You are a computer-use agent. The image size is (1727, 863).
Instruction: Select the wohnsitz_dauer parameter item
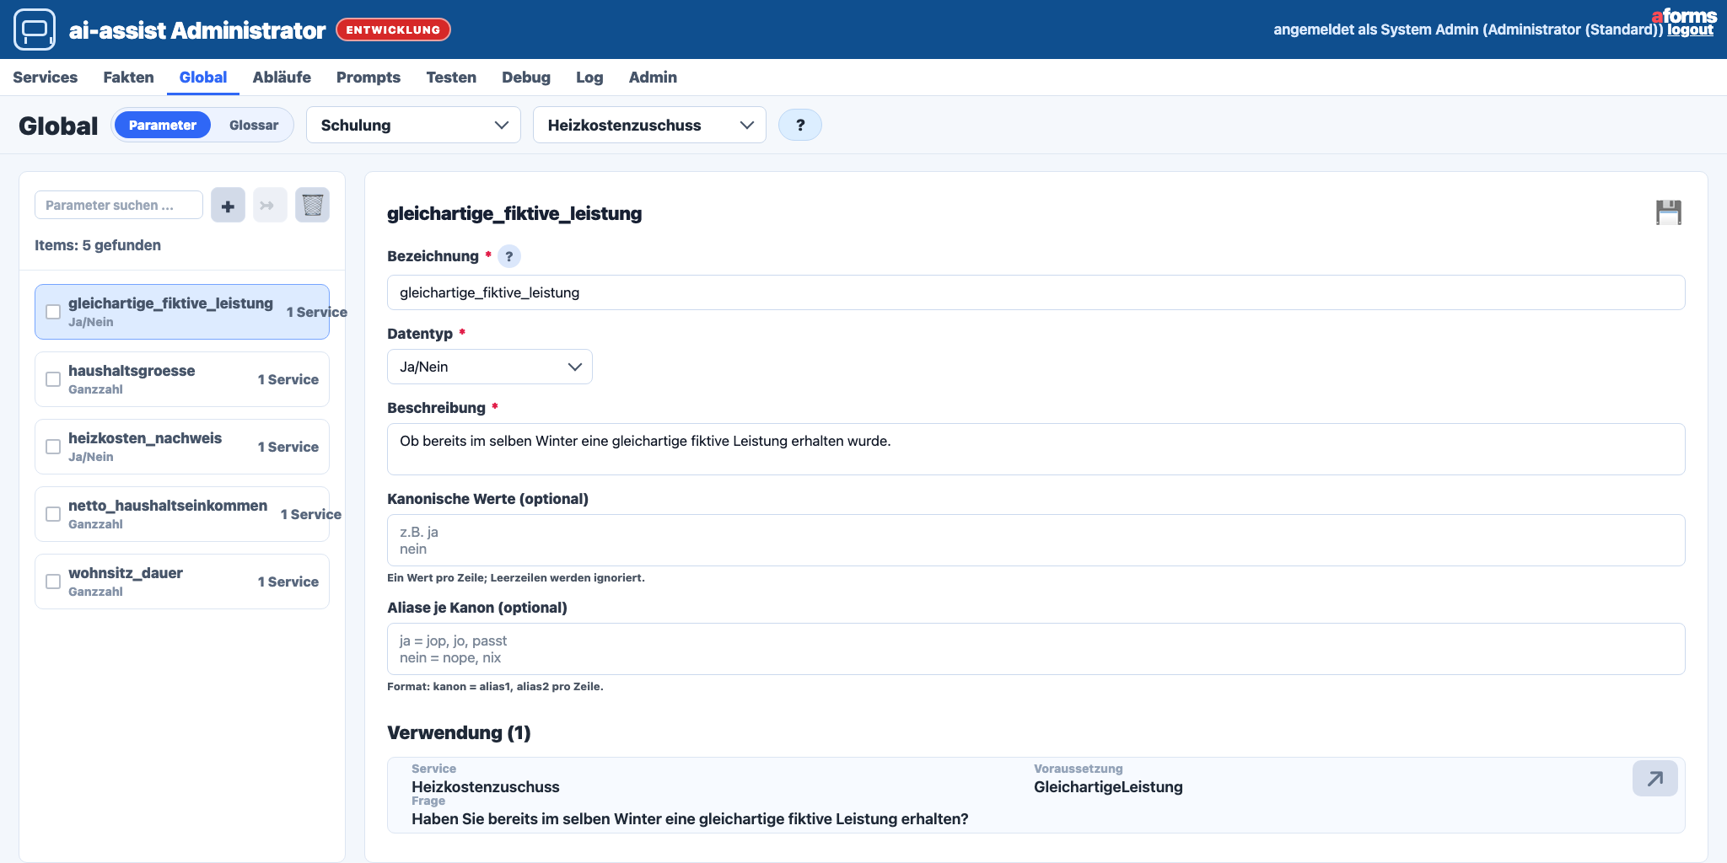182,582
